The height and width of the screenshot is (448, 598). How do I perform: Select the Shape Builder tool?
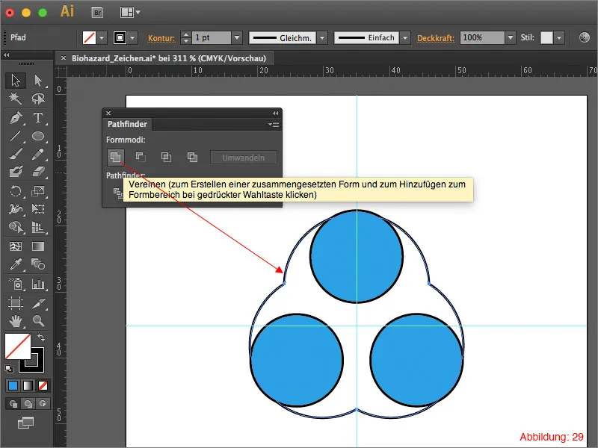click(x=16, y=228)
